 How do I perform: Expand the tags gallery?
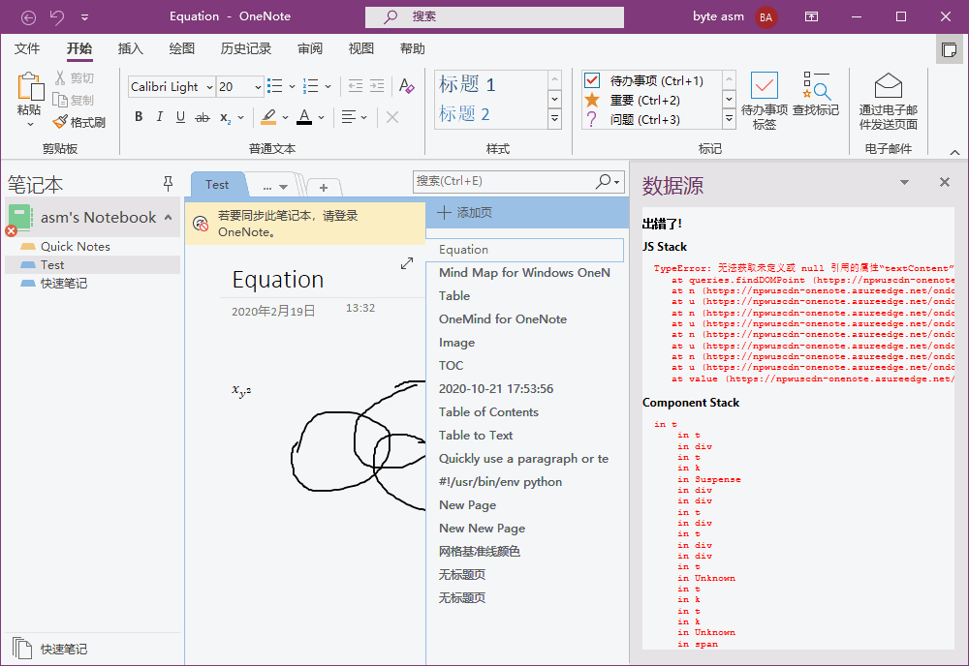pos(730,118)
